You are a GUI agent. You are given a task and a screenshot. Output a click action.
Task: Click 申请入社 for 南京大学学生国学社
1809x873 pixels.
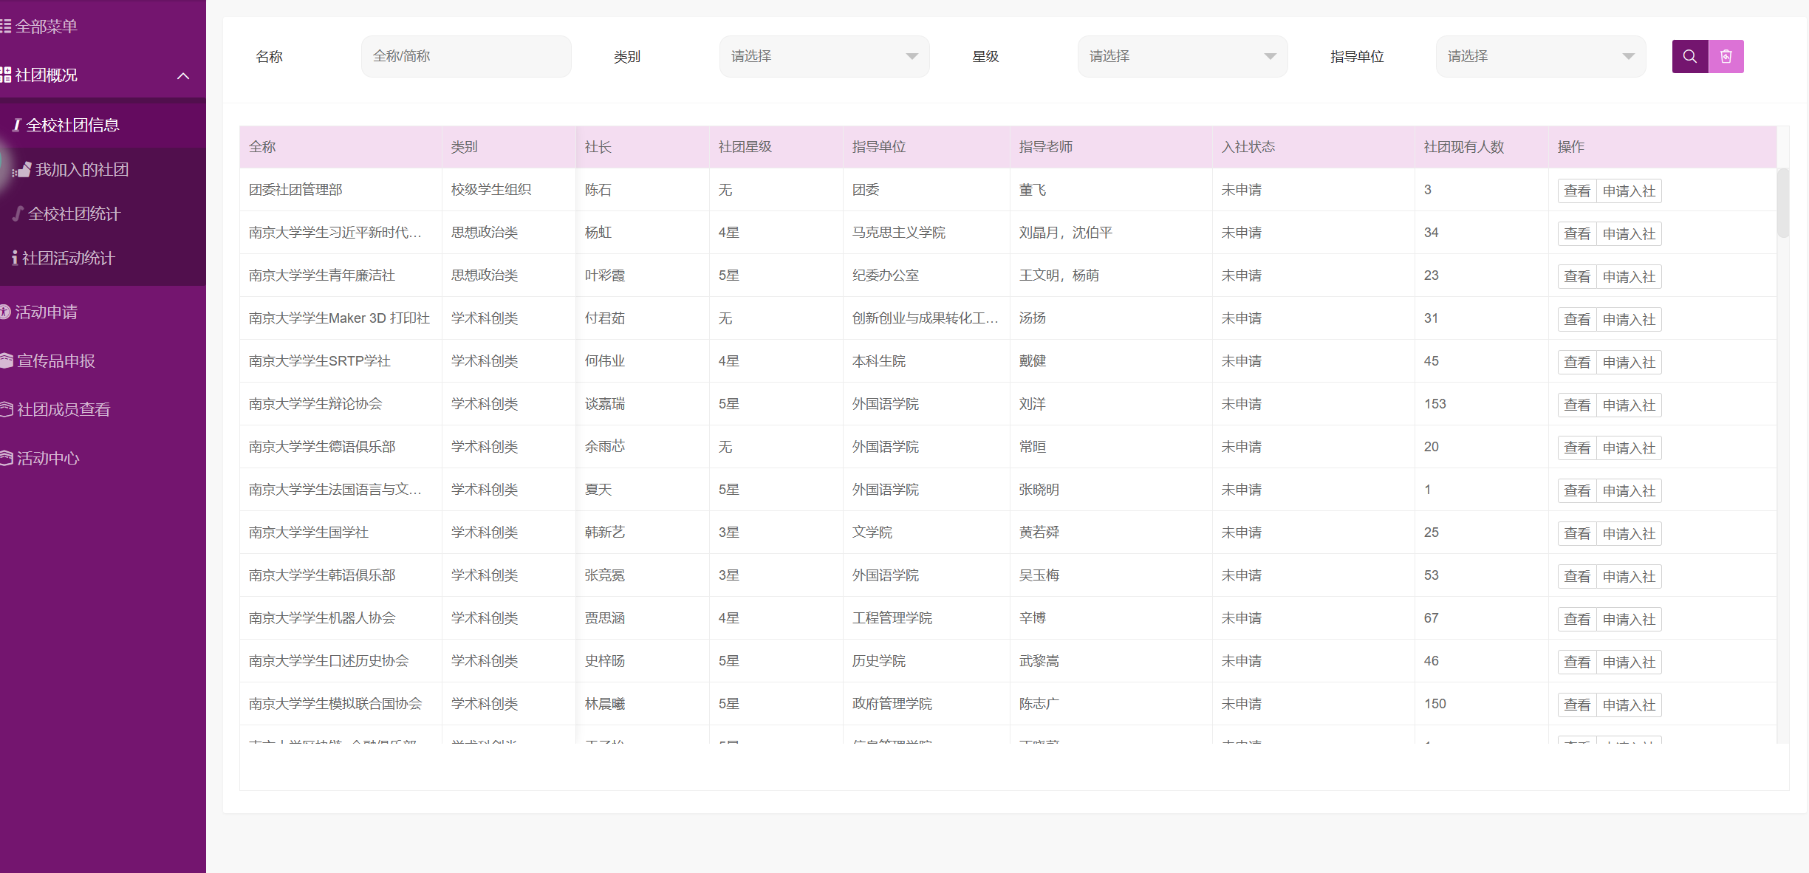[1629, 534]
